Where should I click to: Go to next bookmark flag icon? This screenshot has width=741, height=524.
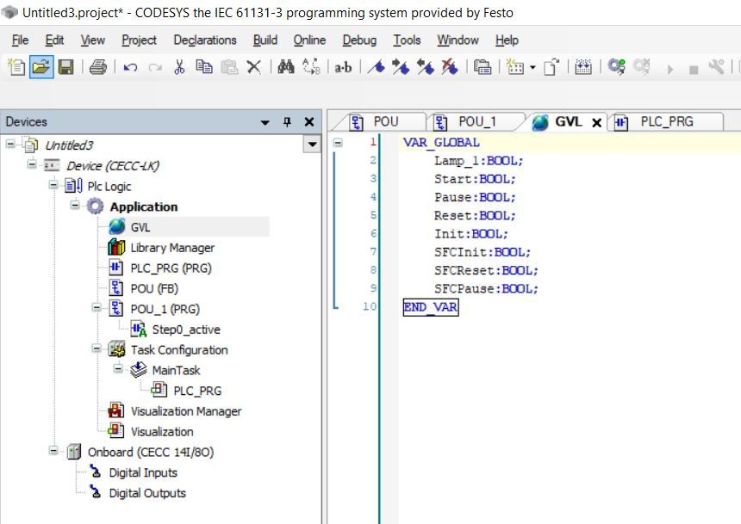(401, 67)
